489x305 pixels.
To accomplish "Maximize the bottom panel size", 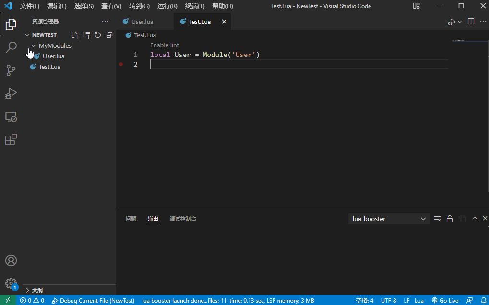I will click(474, 218).
